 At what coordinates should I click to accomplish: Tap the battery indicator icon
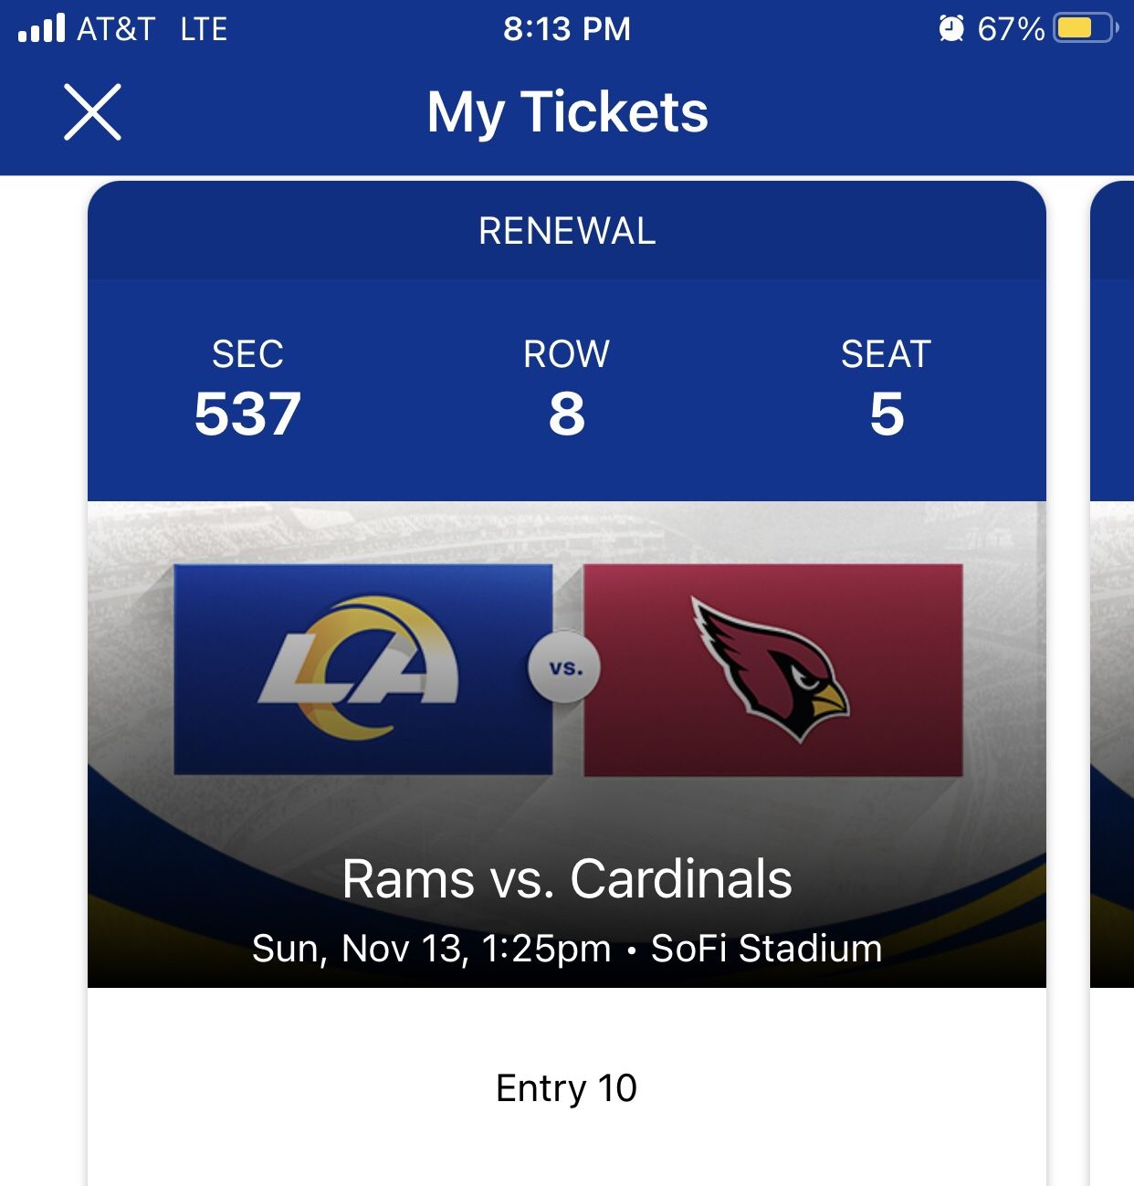pos(1085,28)
